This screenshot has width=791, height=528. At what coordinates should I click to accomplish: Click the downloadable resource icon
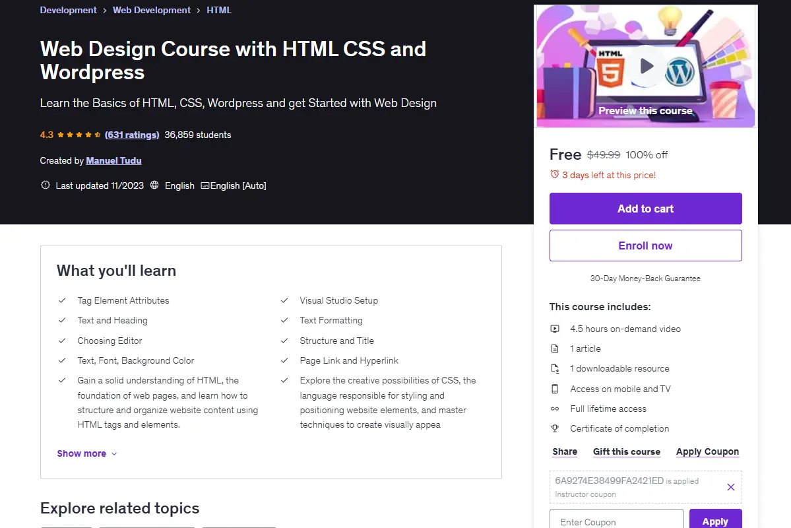click(554, 368)
